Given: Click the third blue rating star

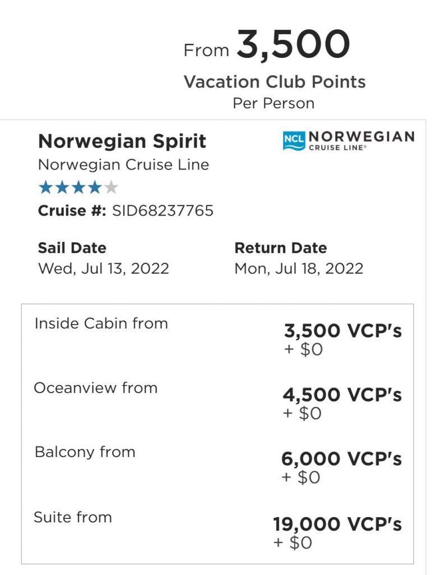Looking at the screenshot, I should [x=78, y=188].
